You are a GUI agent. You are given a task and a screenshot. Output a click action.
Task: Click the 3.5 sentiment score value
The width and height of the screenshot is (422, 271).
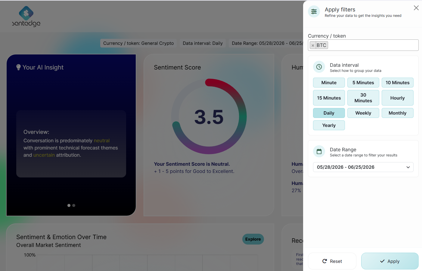click(209, 117)
